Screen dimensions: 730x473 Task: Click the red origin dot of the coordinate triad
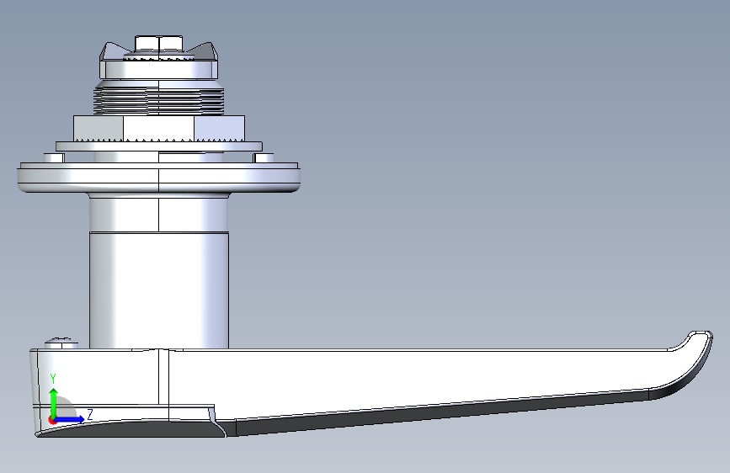51,420
